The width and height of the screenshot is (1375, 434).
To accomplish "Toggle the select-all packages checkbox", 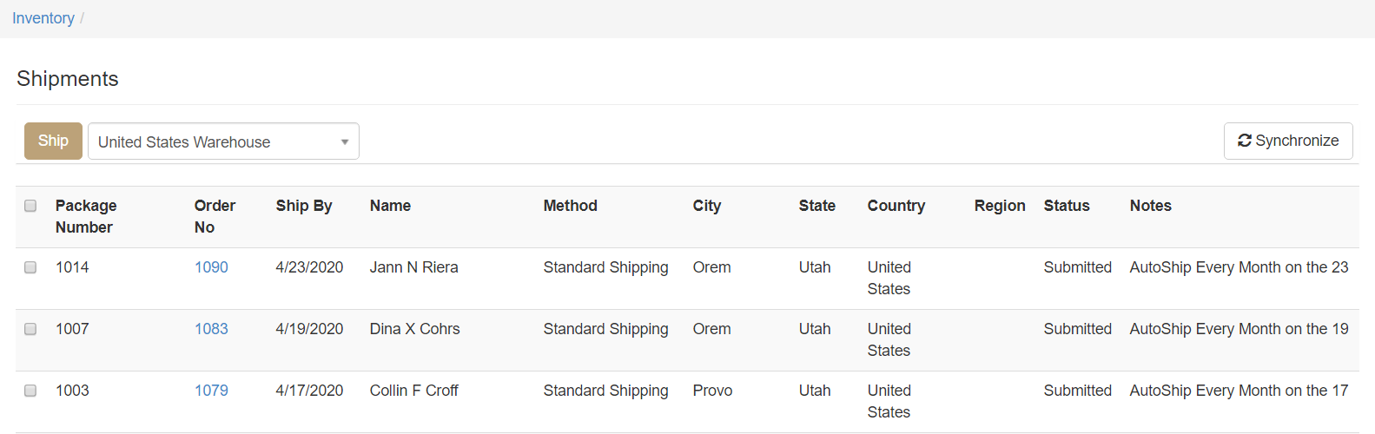I will pyautogui.click(x=30, y=206).
